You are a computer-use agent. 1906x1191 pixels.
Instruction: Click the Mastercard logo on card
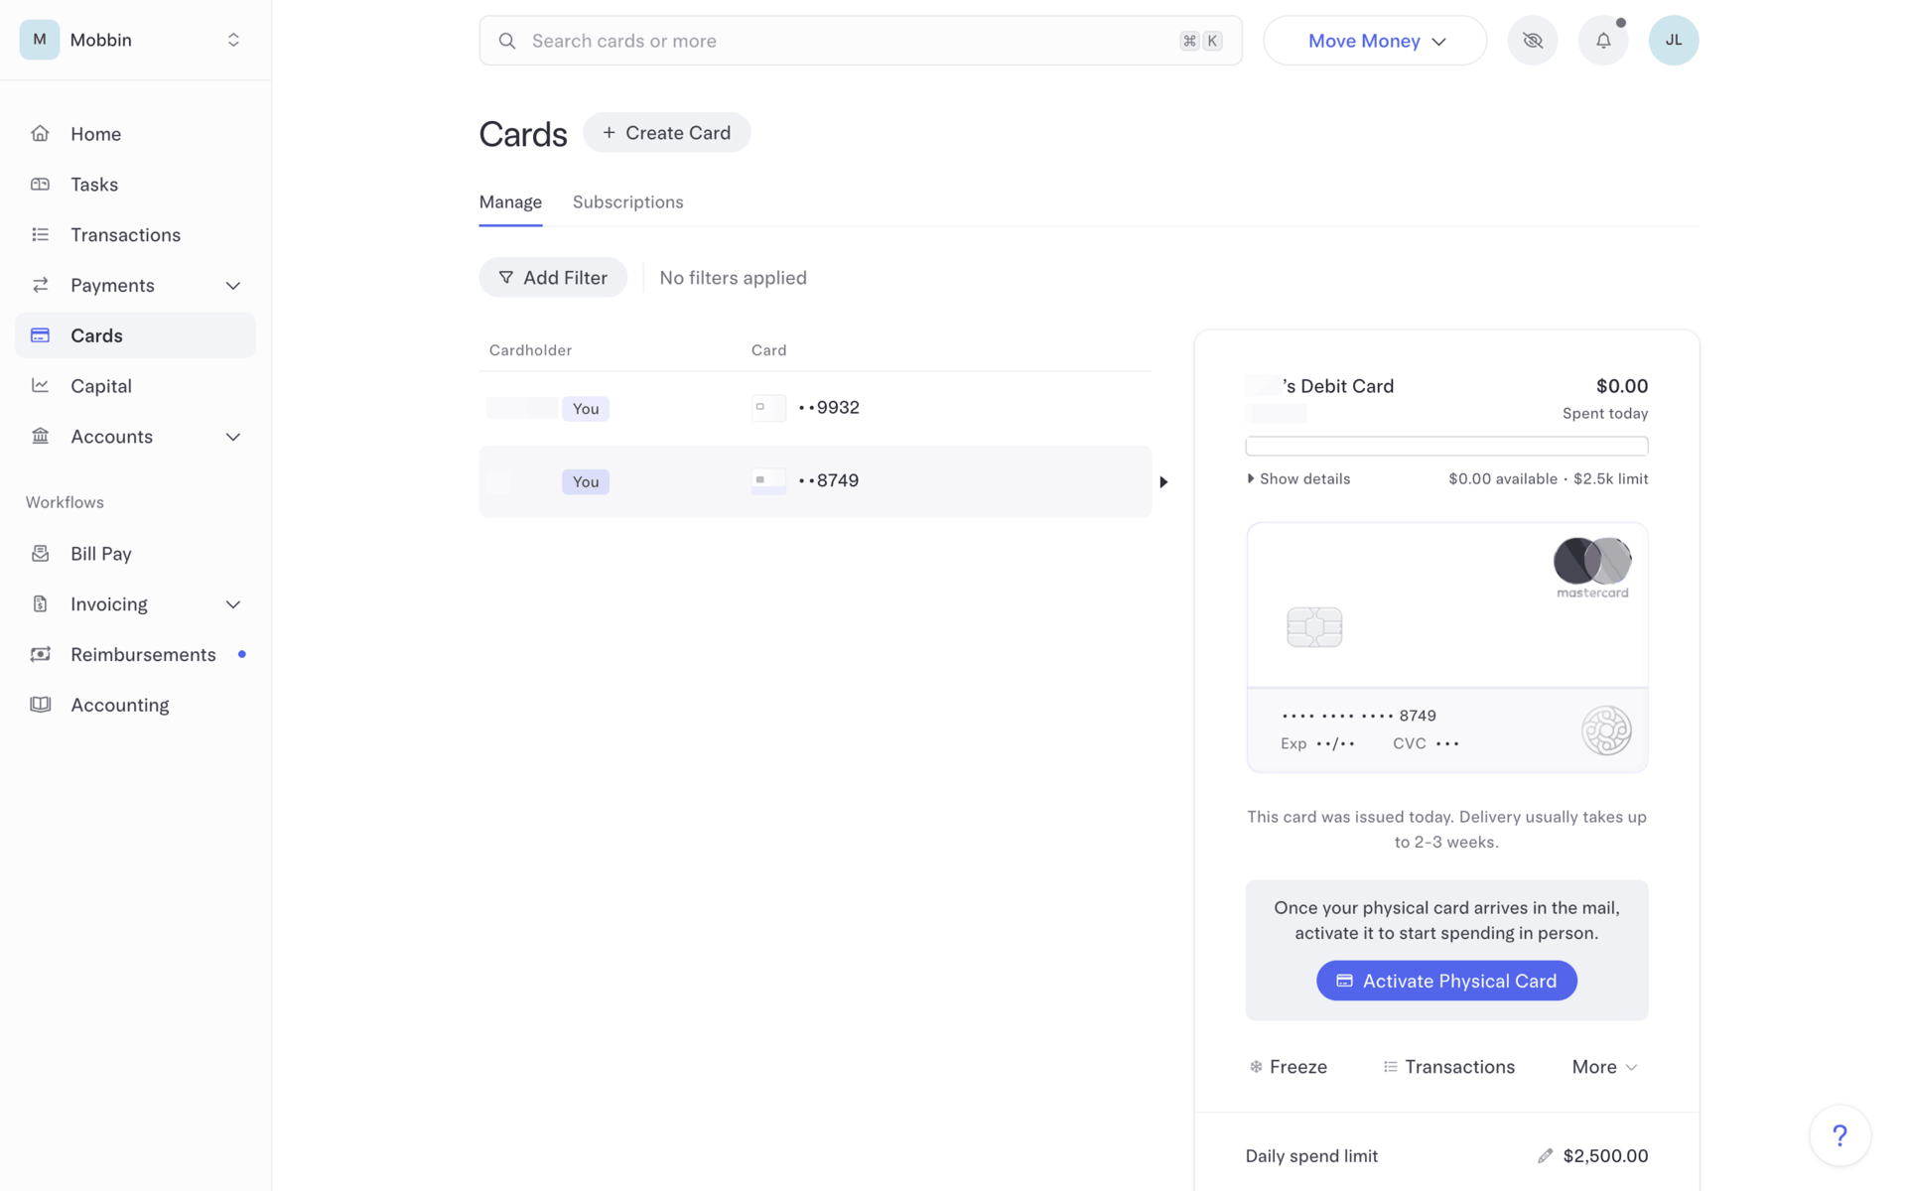point(1592,568)
